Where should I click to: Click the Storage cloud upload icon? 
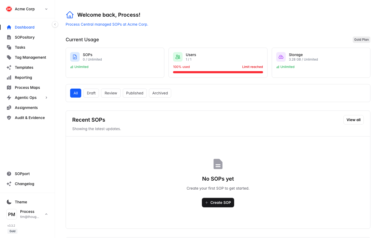pyautogui.click(x=281, y=57)
